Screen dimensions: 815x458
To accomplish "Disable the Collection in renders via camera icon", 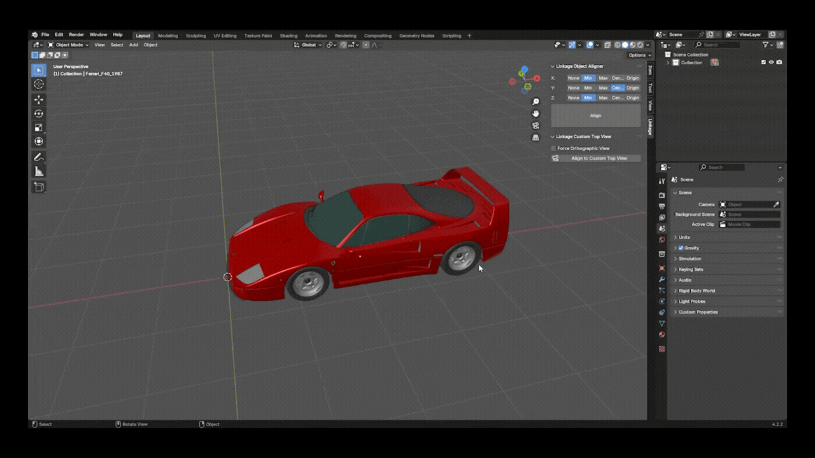I will coord(779,62).
